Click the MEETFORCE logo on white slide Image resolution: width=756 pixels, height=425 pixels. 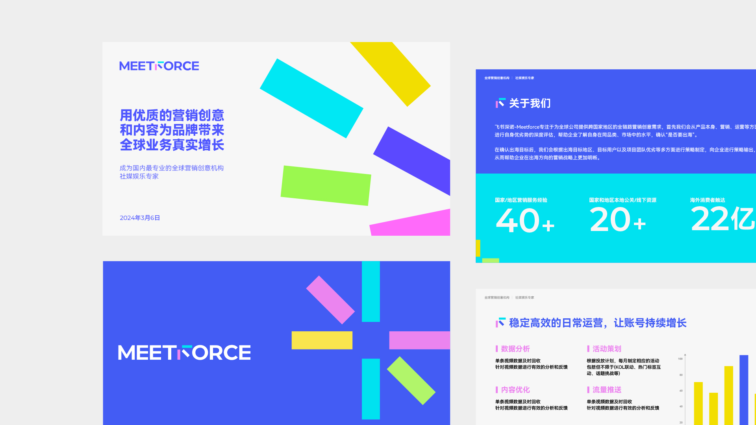(159, 66)
